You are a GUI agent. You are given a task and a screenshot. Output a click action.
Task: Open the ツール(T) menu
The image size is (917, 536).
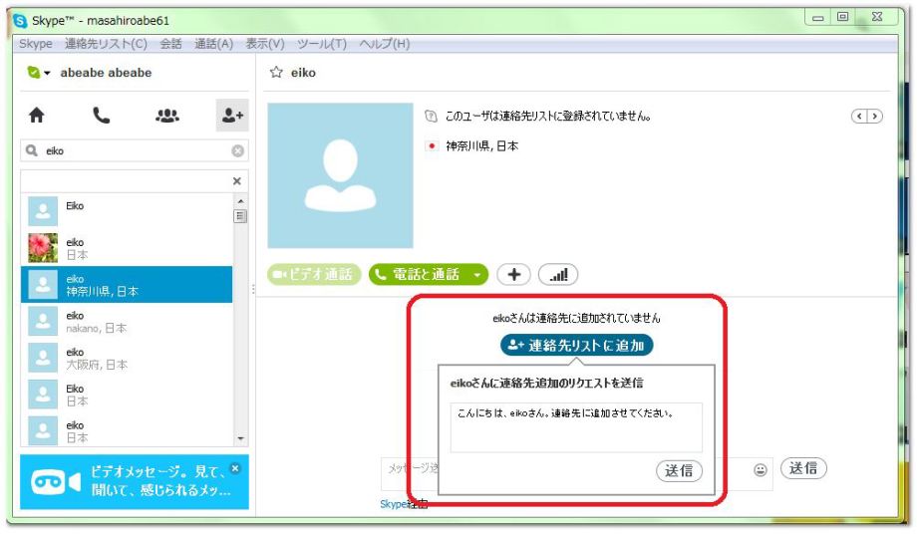pyautogui.click(x=322, y=44)
